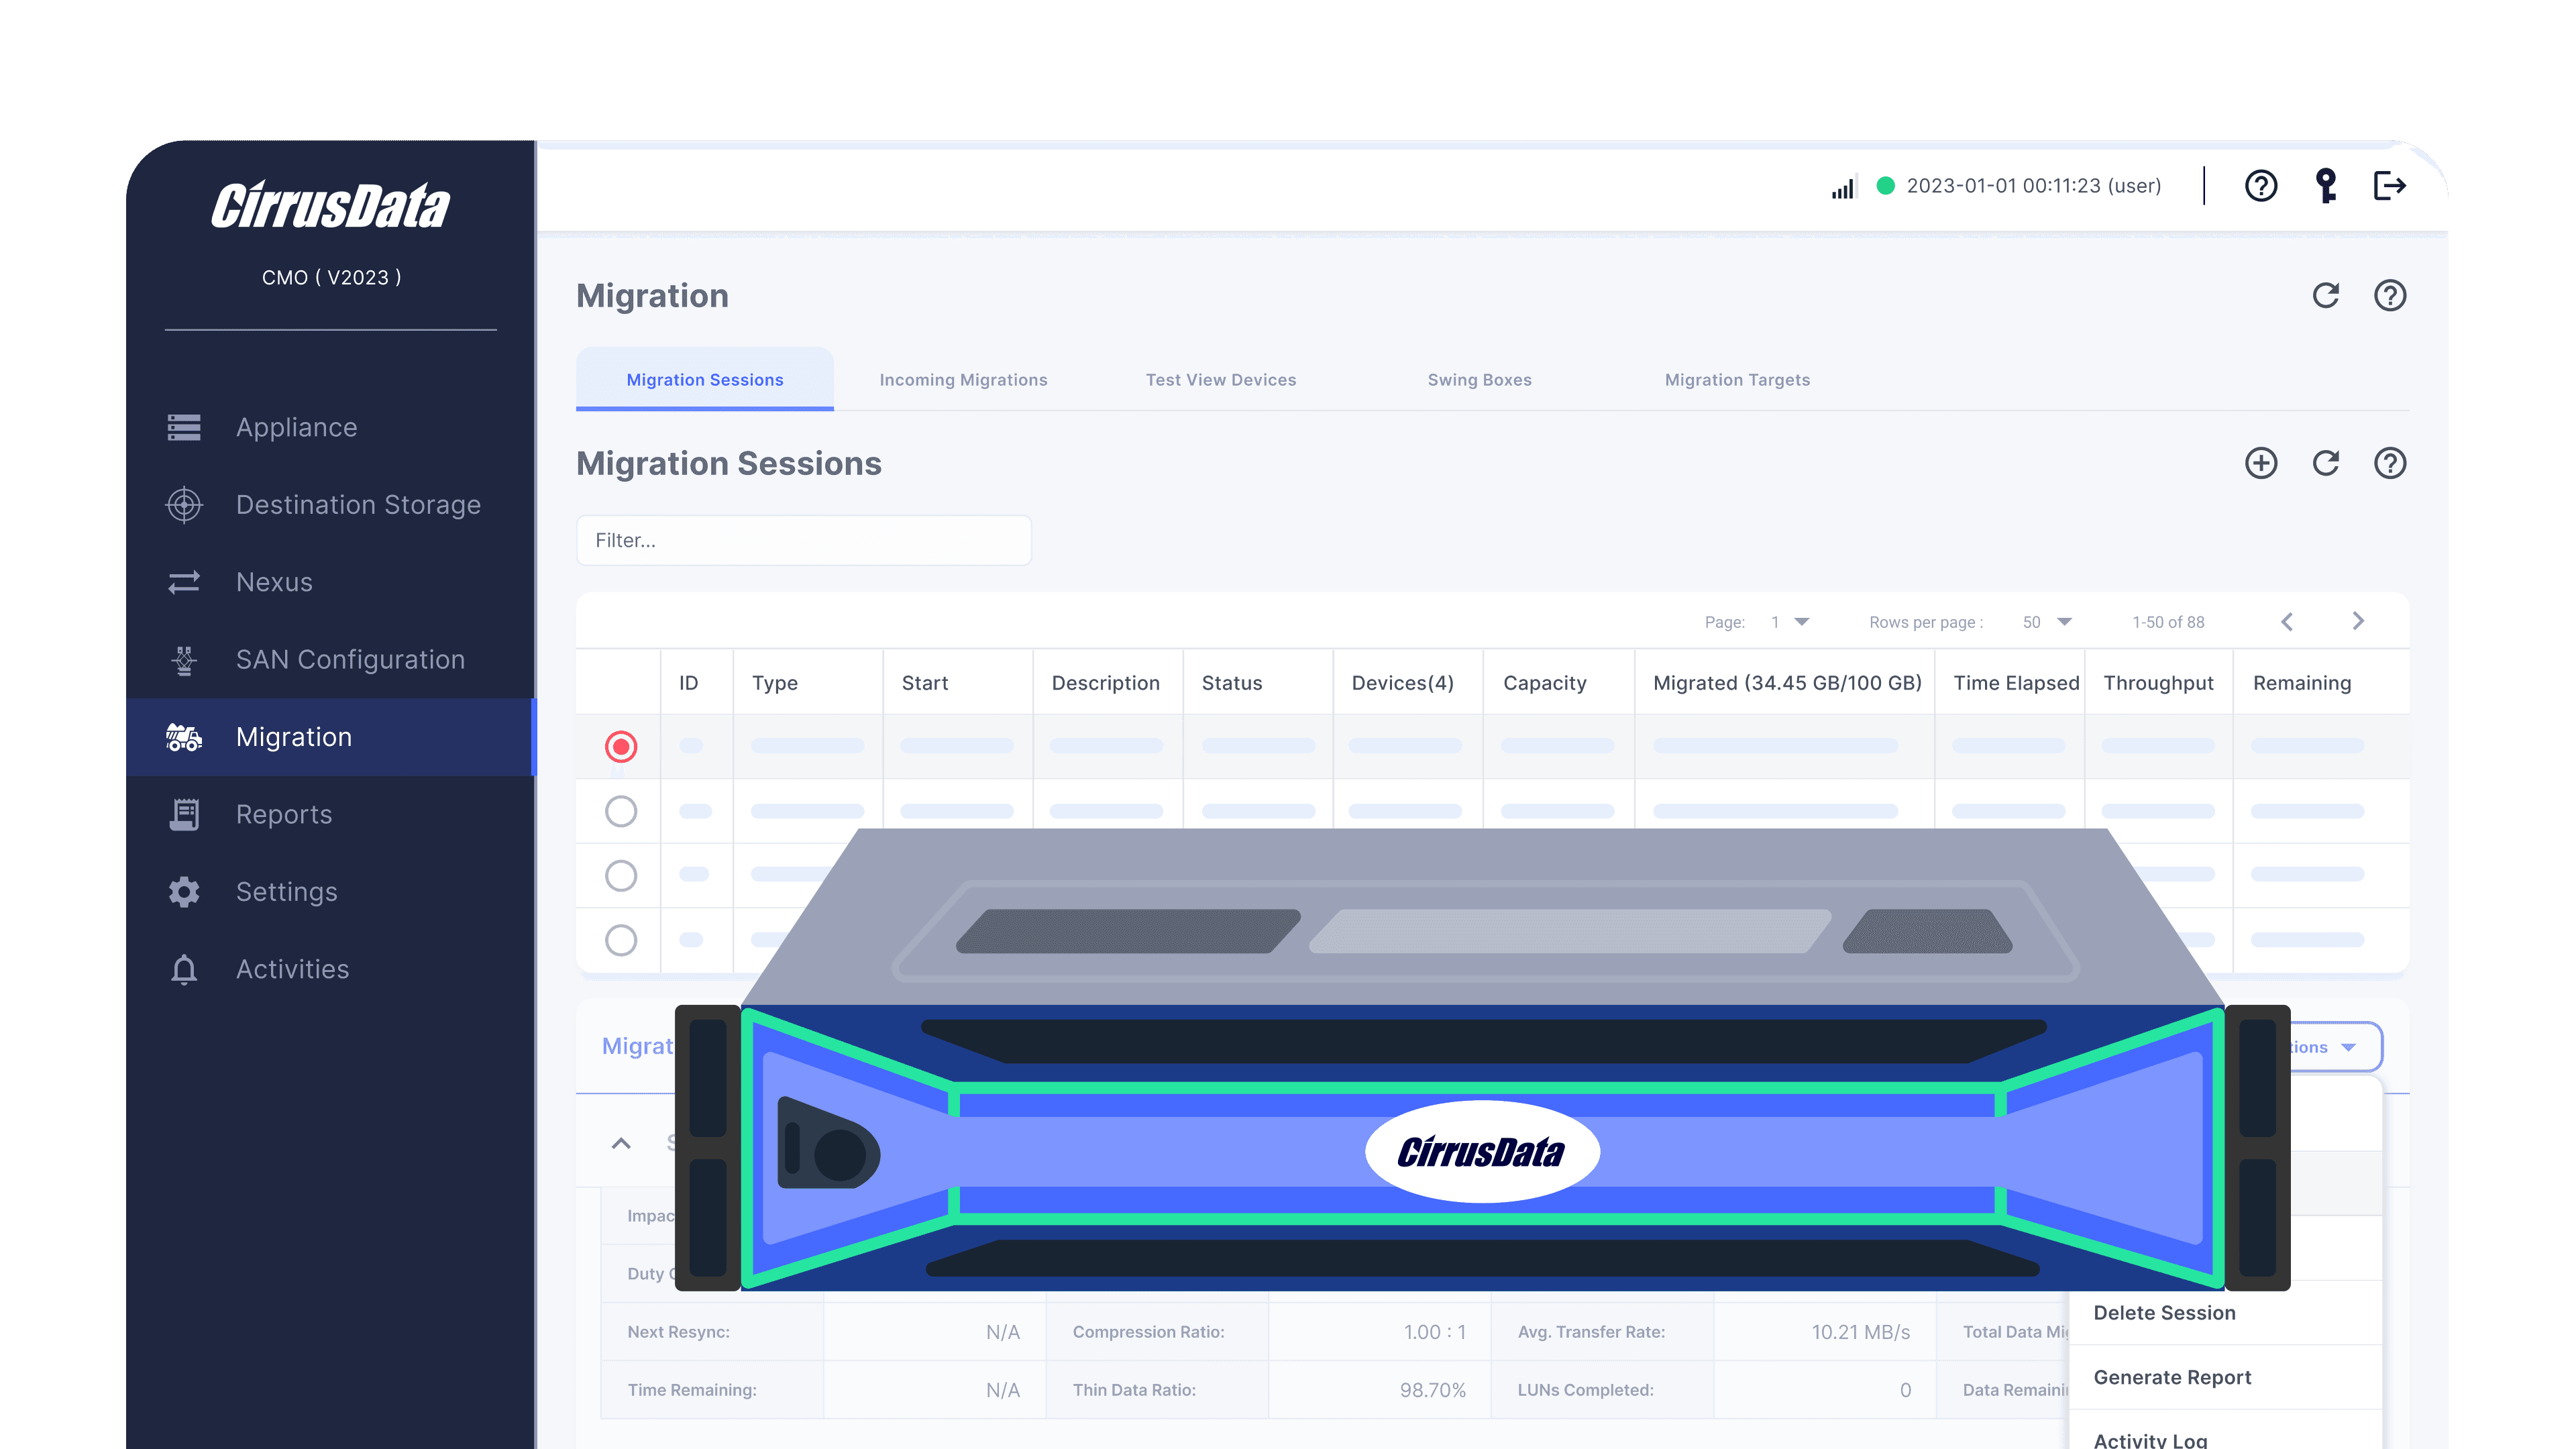Click the Filter input field
Image resolution: width=2576 pixels, height=1449 pixels.
point(803,540)
